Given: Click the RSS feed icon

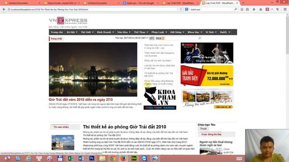Looking at the screenshot, I should click(163, 38).
